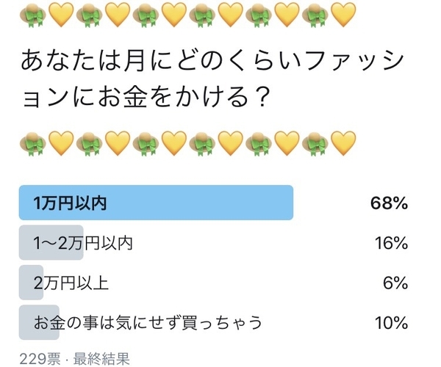This screenshot has height=367, width=441.
Task: Click first straw hat emoji below the question
Action: coord(32,142)
